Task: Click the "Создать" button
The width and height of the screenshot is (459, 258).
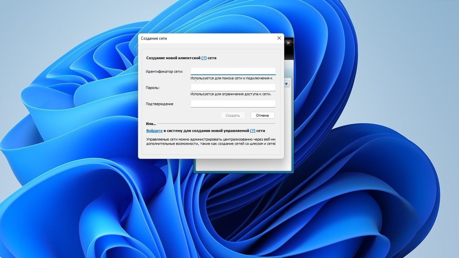Action: [233, 115]
